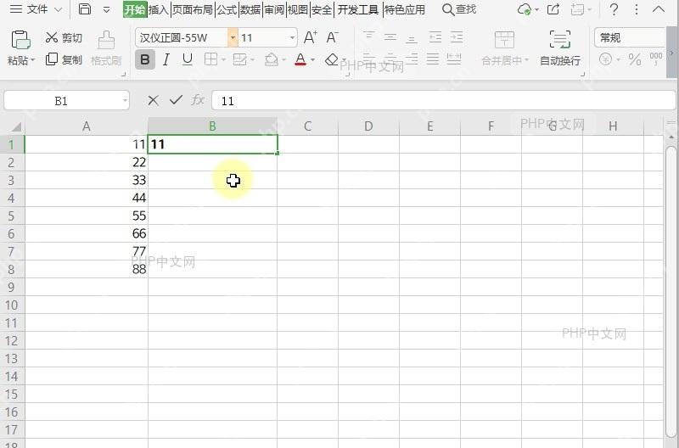Click the formula bar showing 11
679x448 pixels.
[443, 101]
